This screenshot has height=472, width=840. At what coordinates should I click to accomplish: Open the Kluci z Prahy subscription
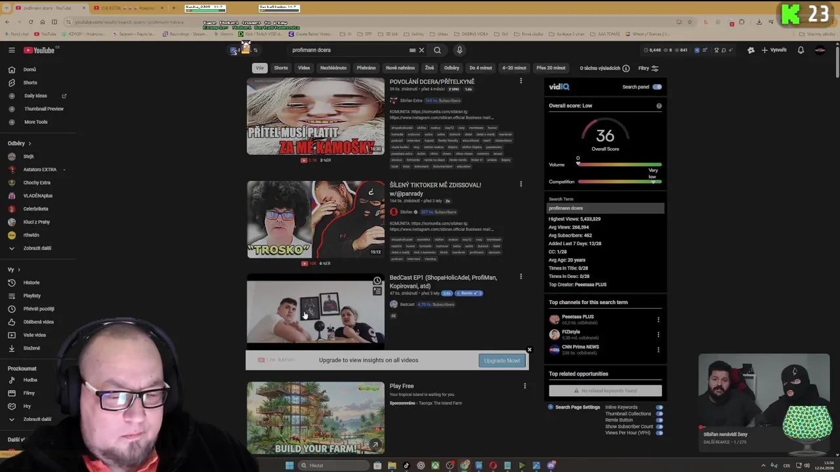point(37,222)
